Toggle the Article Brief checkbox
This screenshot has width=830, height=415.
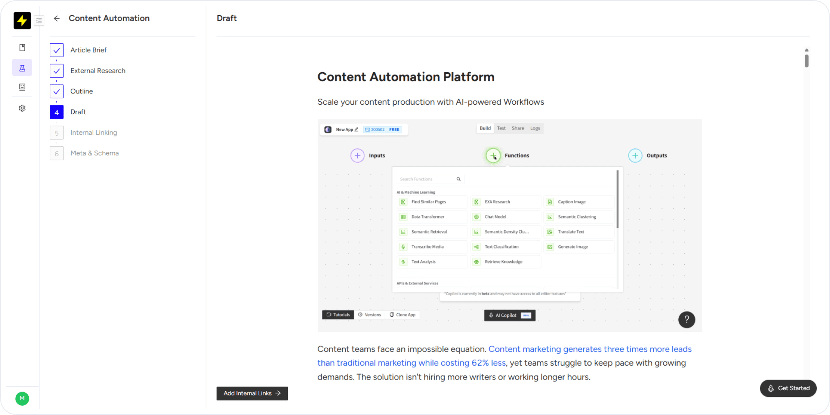click(x=57, y=50)
